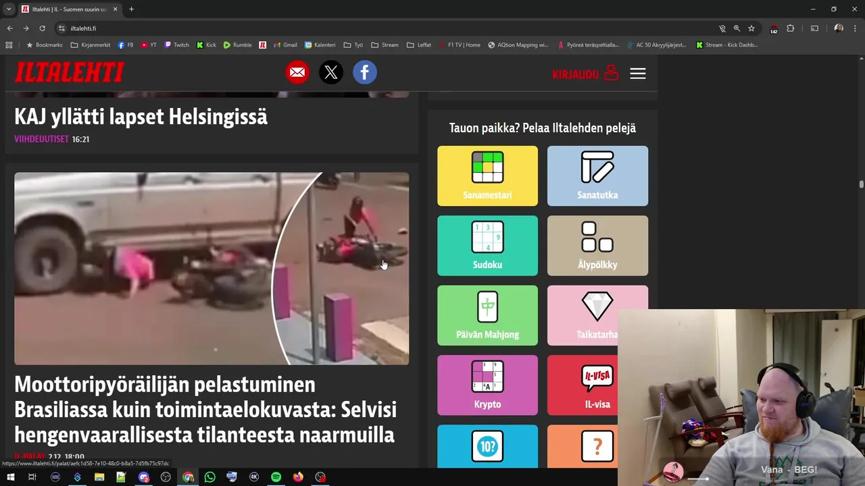Open Firefox from the taskbar
This screenshot has width=865, height=486.
coord(298,477)
